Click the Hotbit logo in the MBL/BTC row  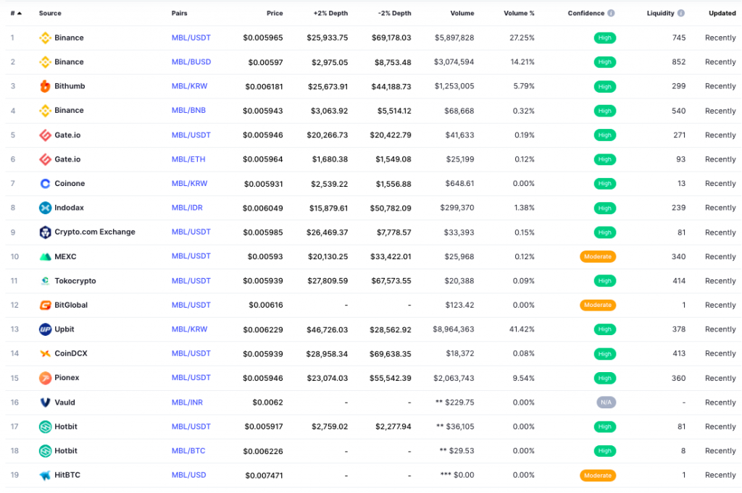pos(45,451)
